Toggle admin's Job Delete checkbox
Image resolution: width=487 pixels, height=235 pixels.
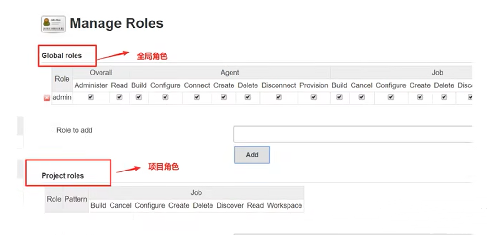[444, 97]
